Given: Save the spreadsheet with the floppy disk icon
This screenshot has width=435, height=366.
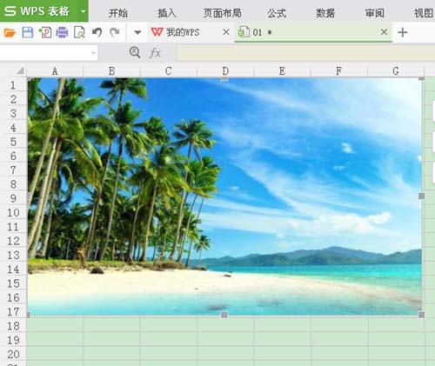Looking at the screenshot, I should (x=28, y=32).
